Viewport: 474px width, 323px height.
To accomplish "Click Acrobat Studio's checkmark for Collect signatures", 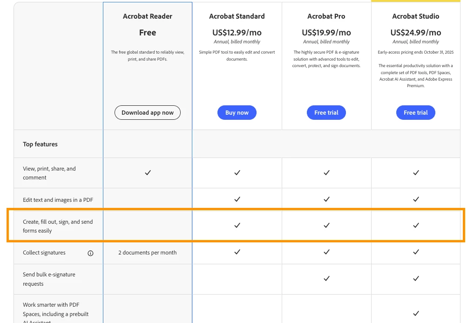I will click(416, 252).
